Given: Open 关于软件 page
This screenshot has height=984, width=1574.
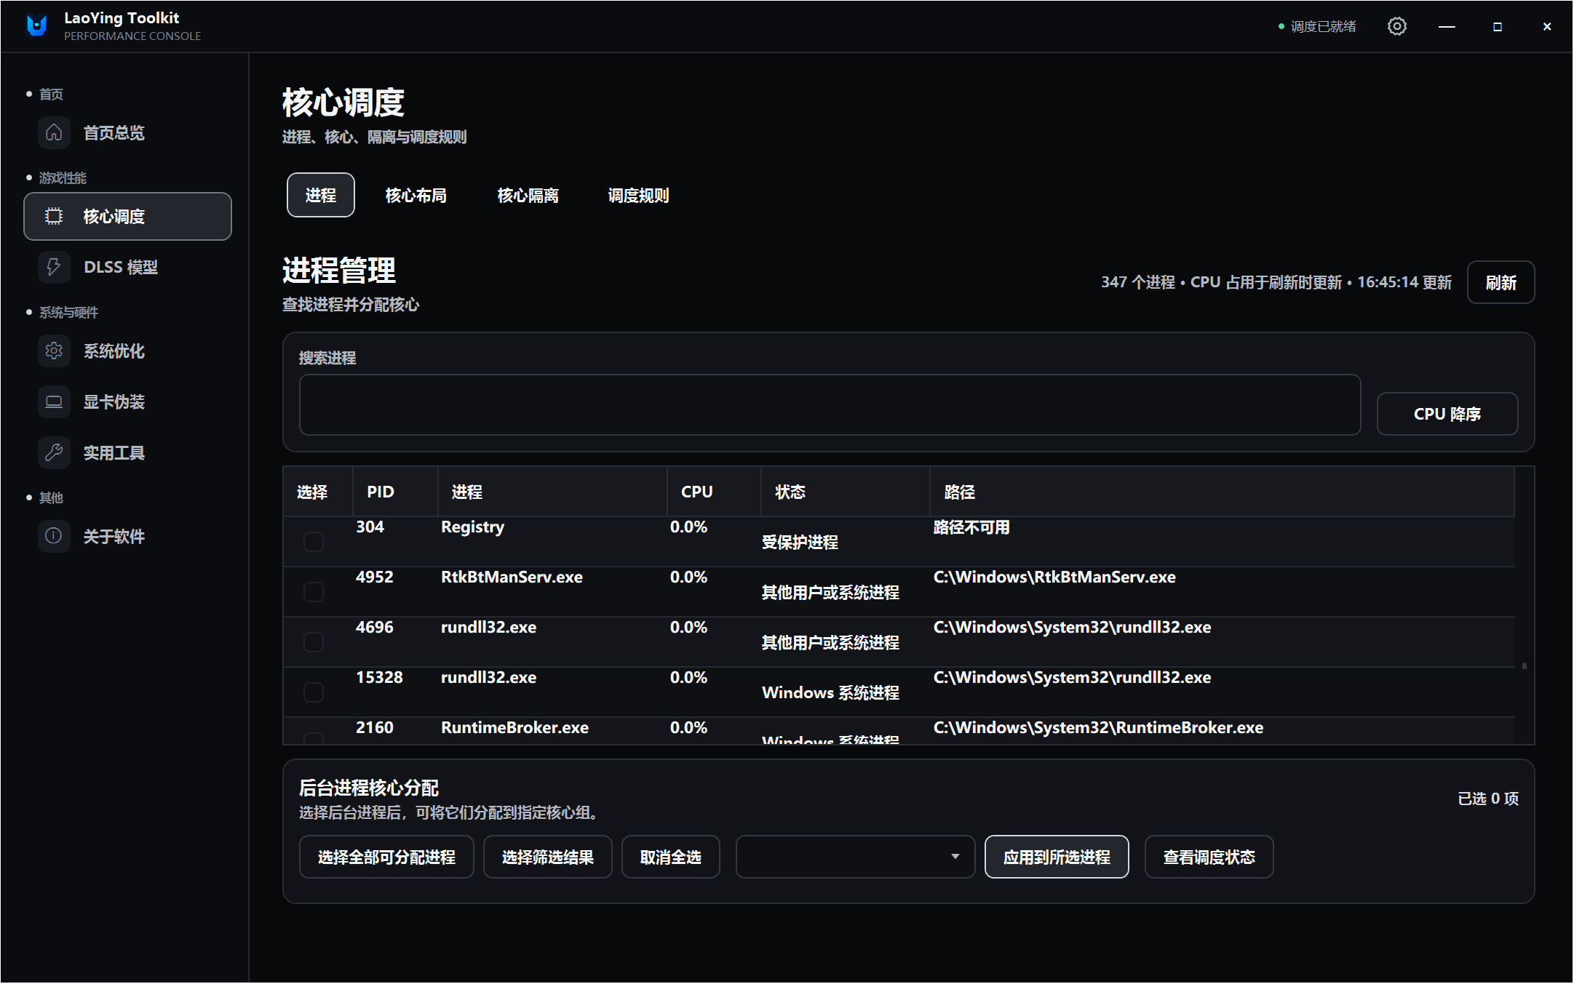Looking at the screenshot, I should click(127, 536).
